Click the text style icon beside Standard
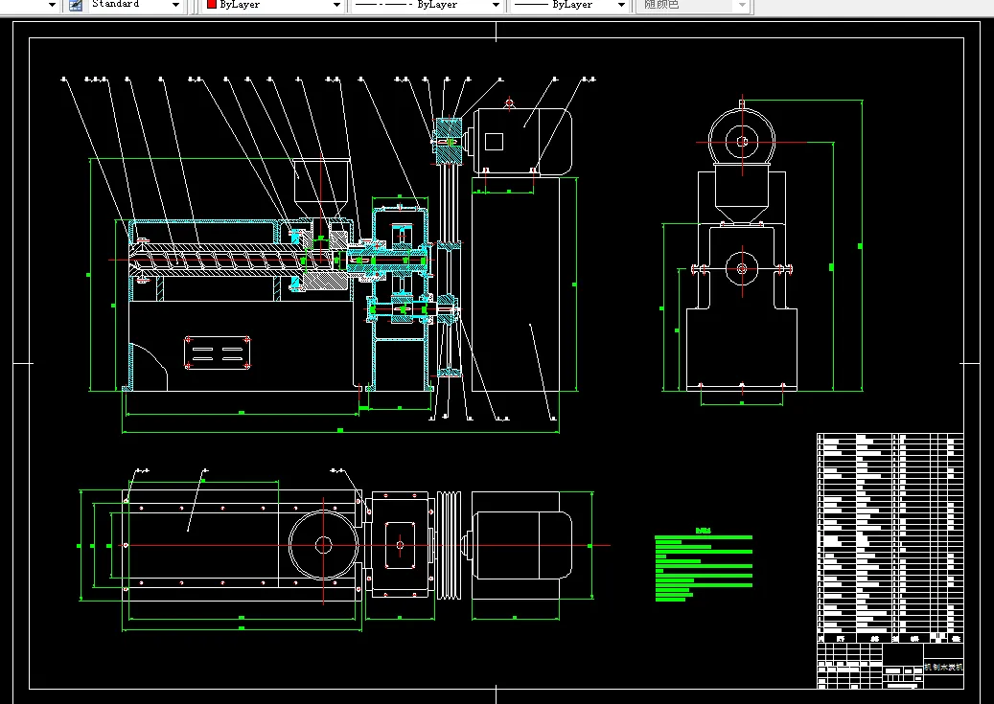This screenshot has height=704, width=994. [x=75, y=5]
